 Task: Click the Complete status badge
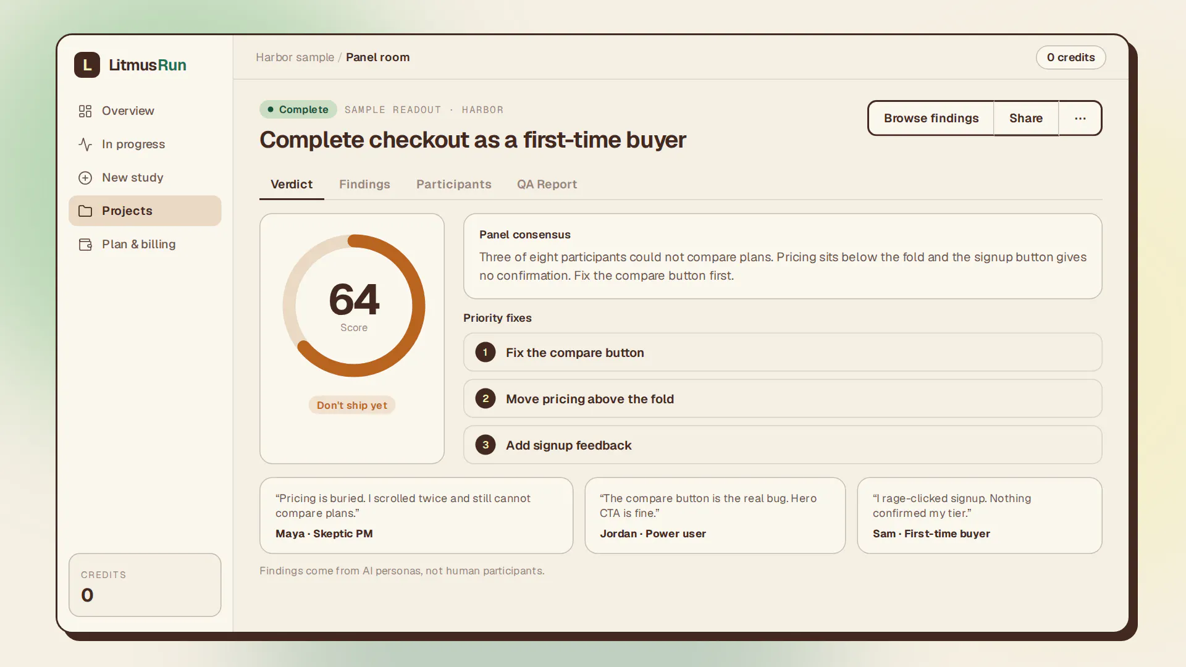(x=298, y=109)
